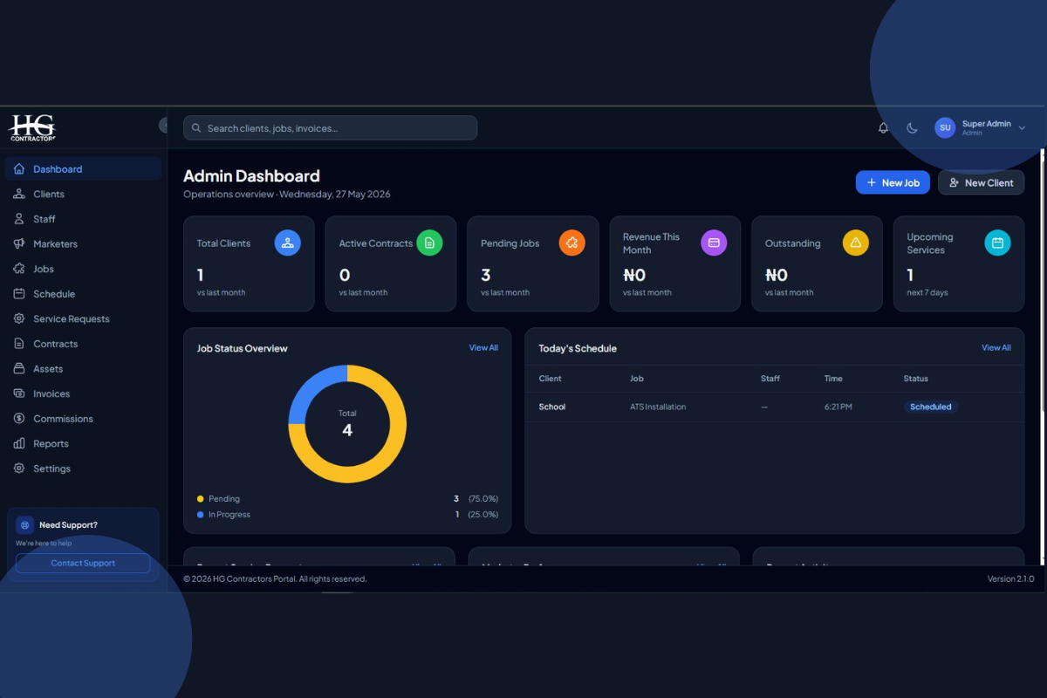
Task: Click the yellow Outstanding warning icon
Action: point(856,243)
